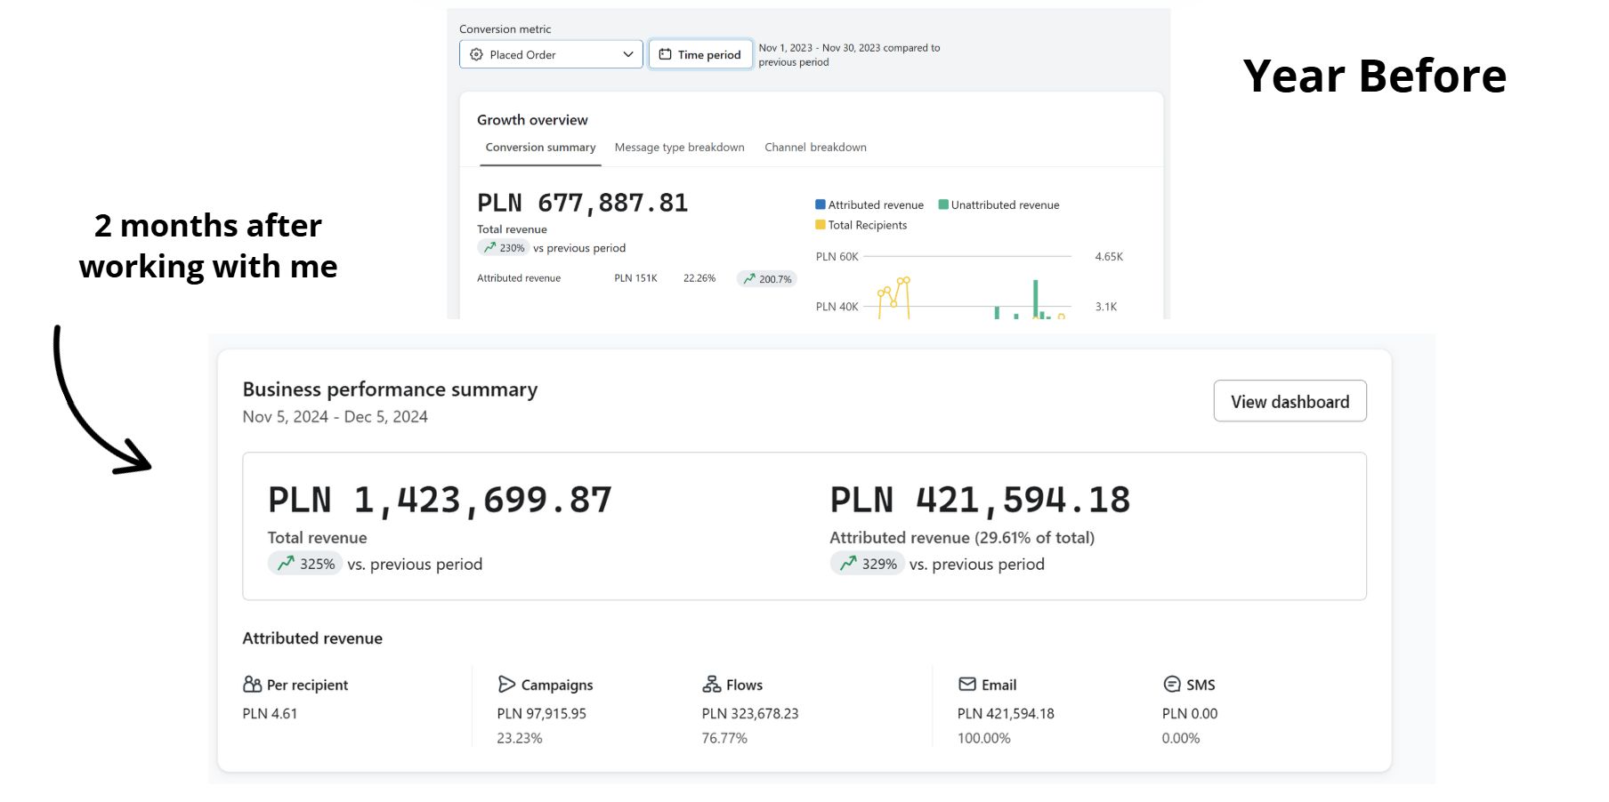Select the Conversion summary tab

(x=540, y=148)
